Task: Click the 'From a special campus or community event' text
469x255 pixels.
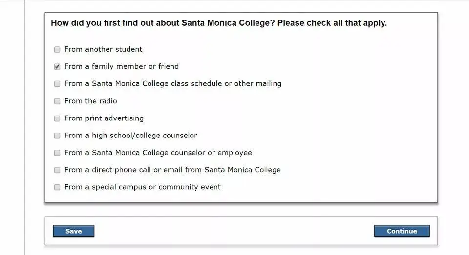Action: [x=142, y=187]
